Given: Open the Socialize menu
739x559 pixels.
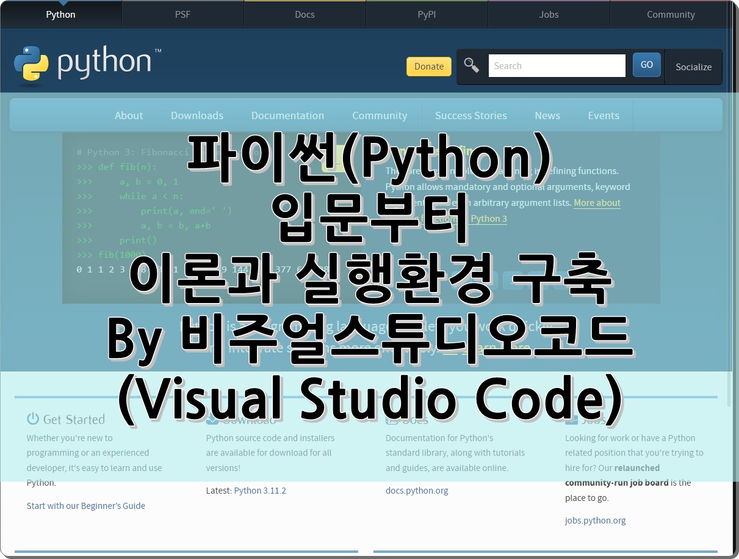Looking at the screenshot, I should pyautogui.click(x=693, y=67).
